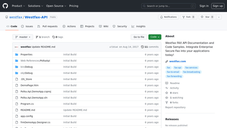This screenshot has height=128, width=227.
Task: Click the commits history clock icon
Action: click(142, 47)
